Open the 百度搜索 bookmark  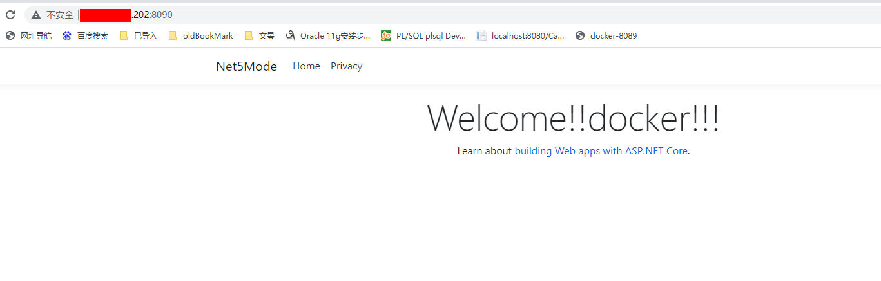(x=93, y=36)
